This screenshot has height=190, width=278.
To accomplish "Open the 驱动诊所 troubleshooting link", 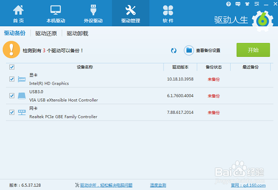I will 106,185.
